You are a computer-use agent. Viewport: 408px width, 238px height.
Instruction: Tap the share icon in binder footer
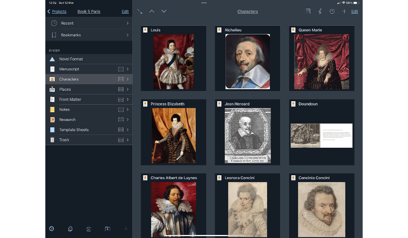click(x=70, y=229)
